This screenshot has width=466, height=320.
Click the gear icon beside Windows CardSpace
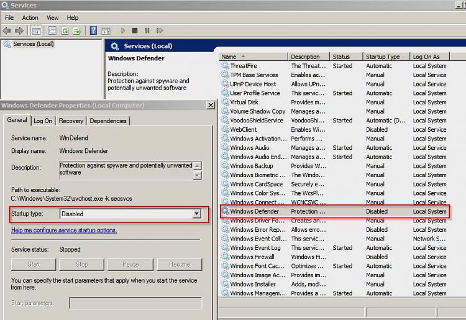(x=226, y=184)
